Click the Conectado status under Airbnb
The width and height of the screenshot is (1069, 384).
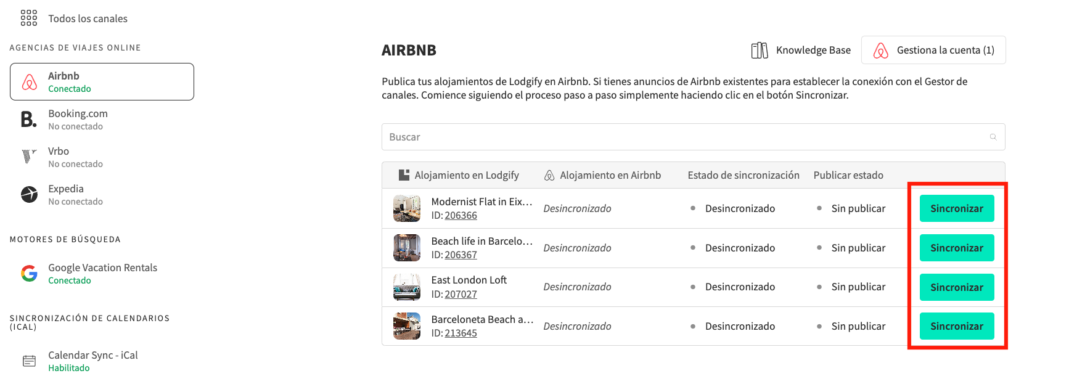70,89
